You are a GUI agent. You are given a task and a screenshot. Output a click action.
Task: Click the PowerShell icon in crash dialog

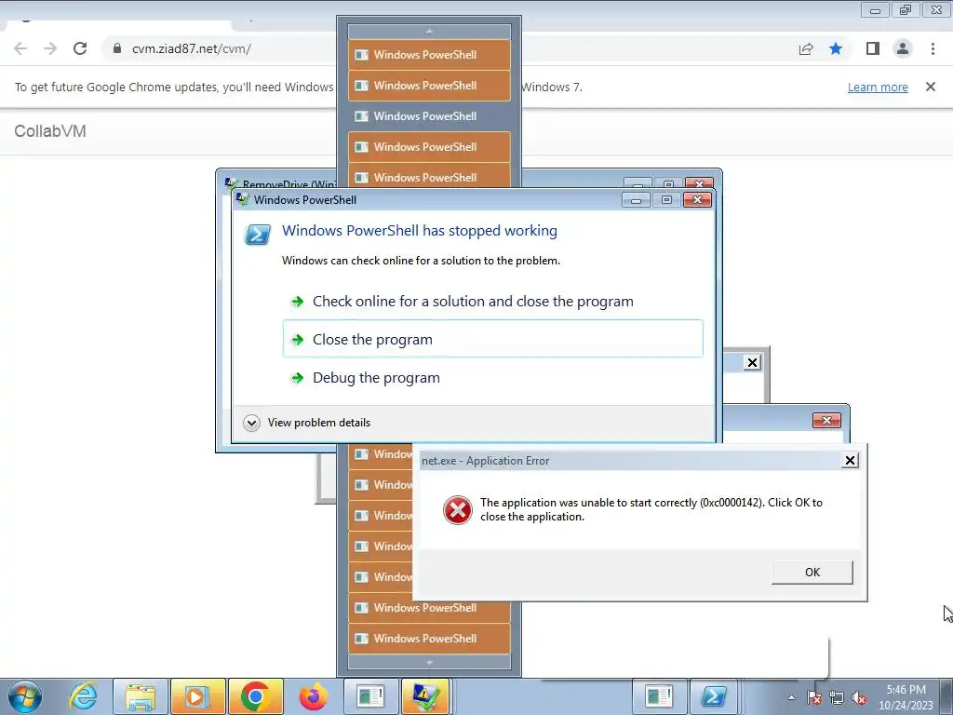pos(257,234)
